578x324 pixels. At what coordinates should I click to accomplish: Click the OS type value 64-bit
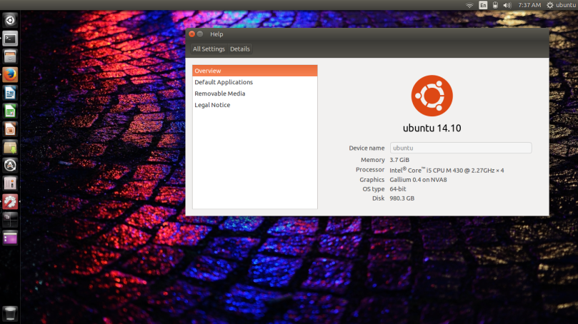(398, 189)
